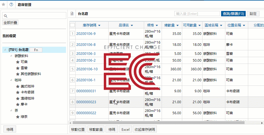Open stock number link 0000000023
264x135 pixels.
coord(86,102)
